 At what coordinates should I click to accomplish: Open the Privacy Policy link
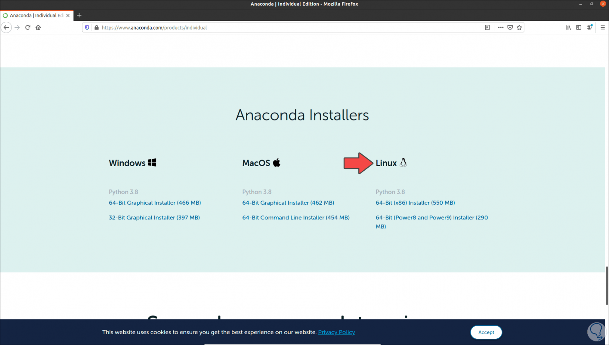[337, 332]
